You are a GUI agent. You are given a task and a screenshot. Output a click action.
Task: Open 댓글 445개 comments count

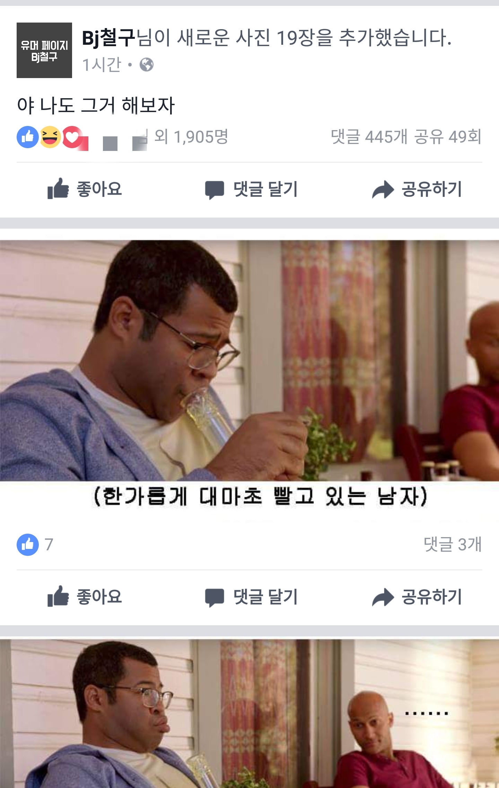tap(369, 137)
